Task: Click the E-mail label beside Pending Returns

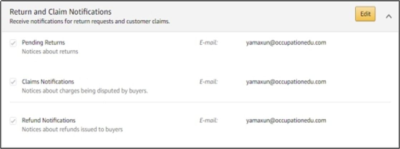Action: [209, 43]
